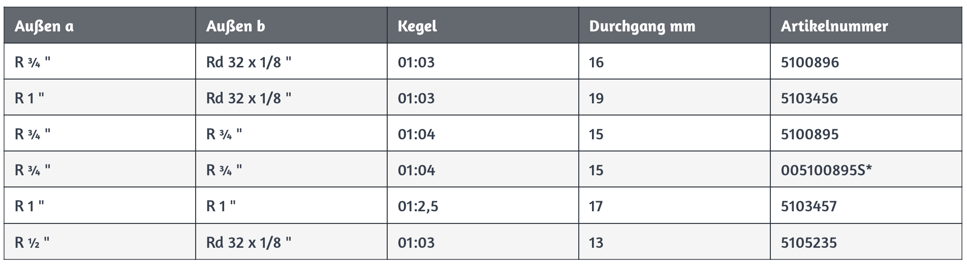Click article number 5100896
Screen dimensions: 967x266
(x=809, y=62)
